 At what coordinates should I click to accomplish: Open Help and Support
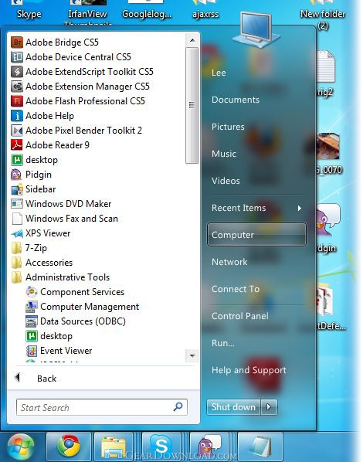coord(249,370)
